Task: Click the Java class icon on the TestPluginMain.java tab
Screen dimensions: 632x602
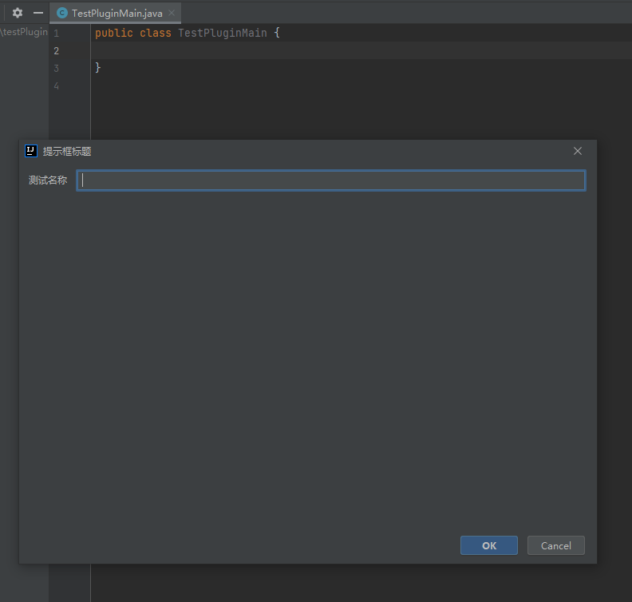Action: click(62, 14)
